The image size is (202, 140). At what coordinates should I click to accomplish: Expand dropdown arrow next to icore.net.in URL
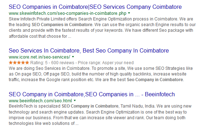pyautogui.click(x=73, y=57)
